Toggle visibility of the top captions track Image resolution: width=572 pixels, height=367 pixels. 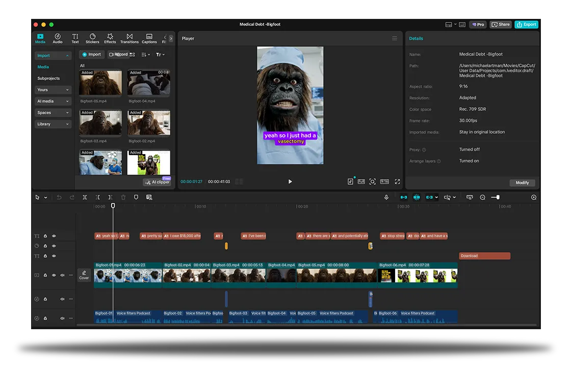54,236
